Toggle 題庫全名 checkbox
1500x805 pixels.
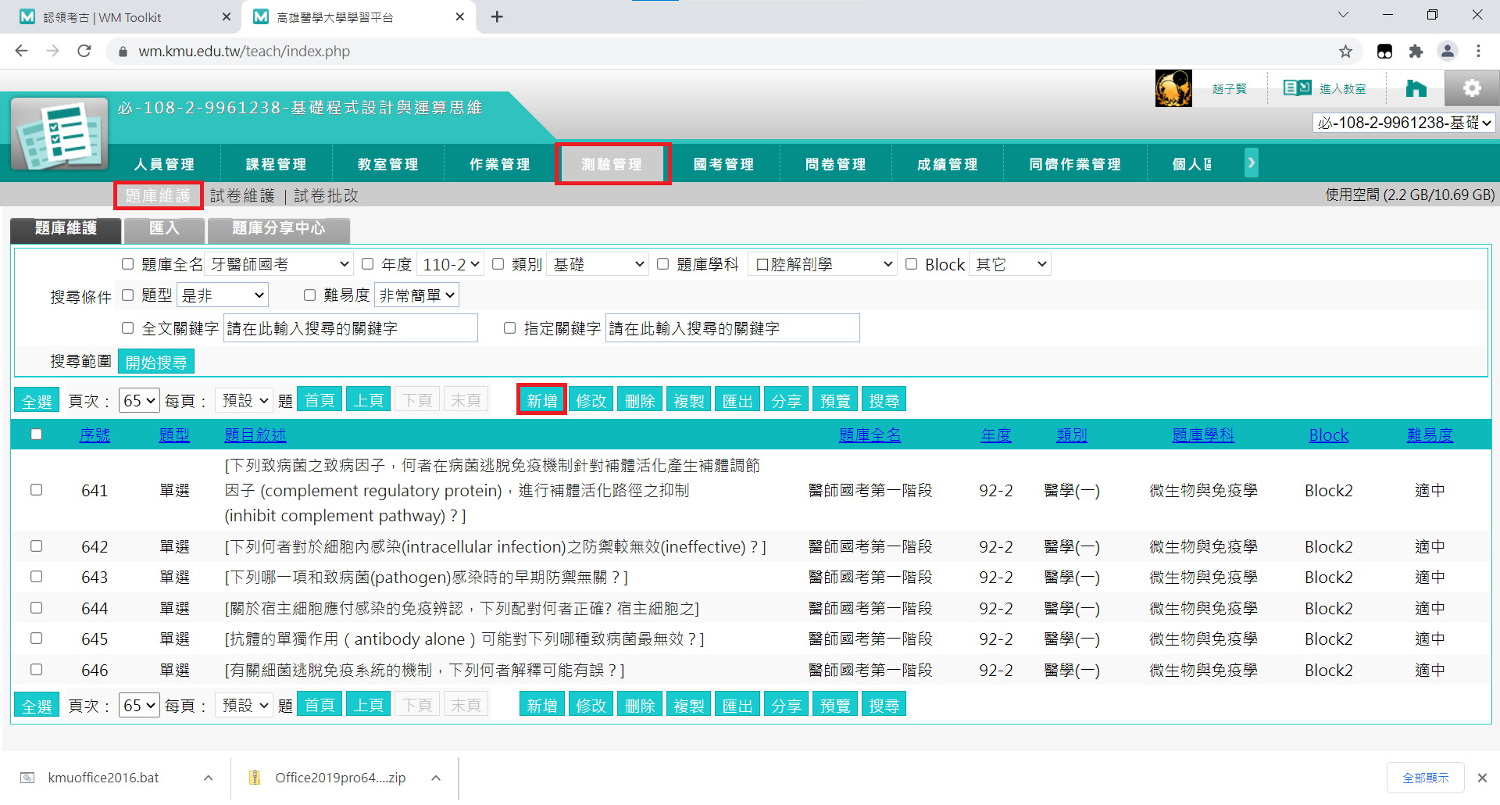pyautogui.click(x=128, y=264)
